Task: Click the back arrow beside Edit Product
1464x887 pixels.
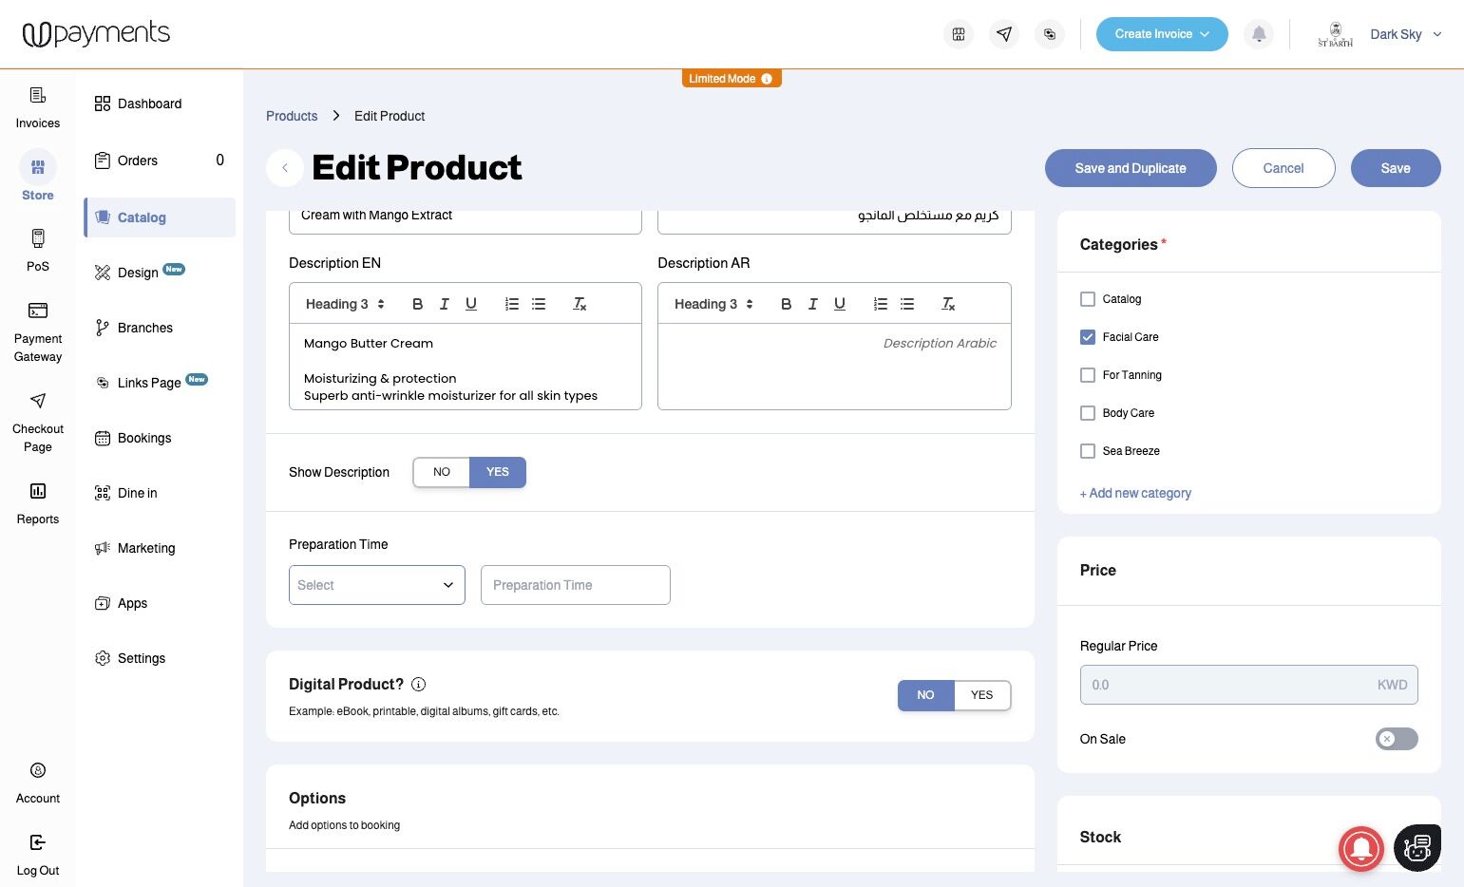Action: tap(285, 168)
